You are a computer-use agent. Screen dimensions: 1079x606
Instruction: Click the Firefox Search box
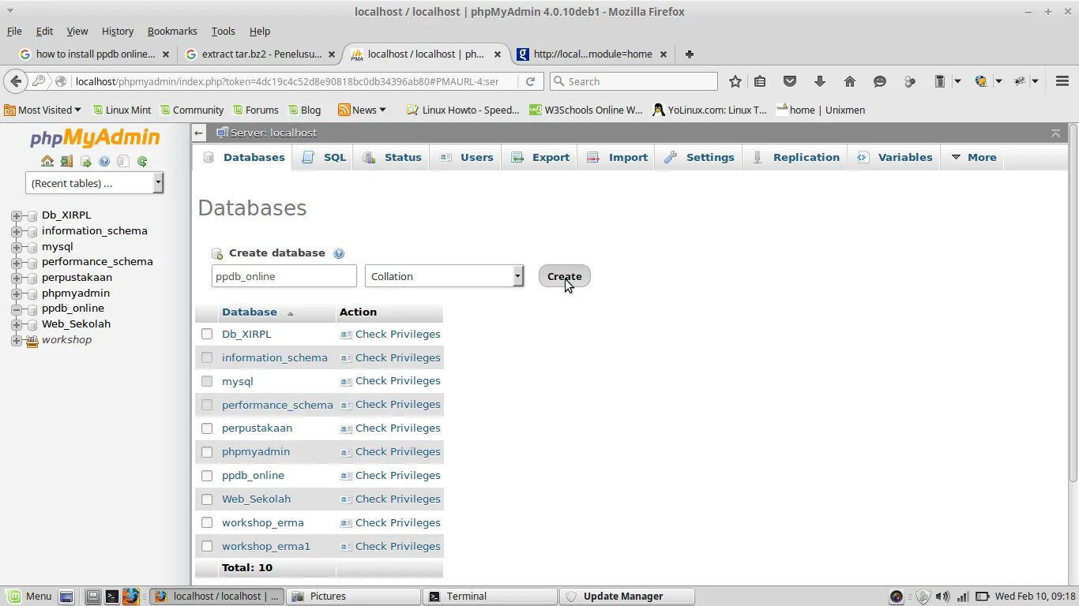(x=633, y=81)
